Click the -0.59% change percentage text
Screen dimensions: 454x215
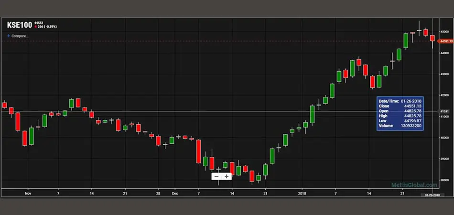51,27
